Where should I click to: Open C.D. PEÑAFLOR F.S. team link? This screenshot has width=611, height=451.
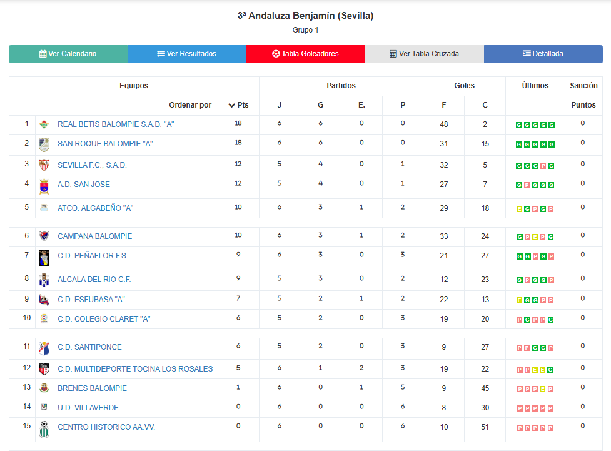pos(93,256)
